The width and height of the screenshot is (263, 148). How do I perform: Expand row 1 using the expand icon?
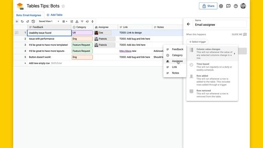pos(16,33)
